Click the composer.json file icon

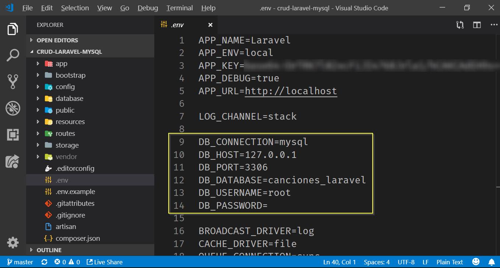[x=48, y=239]
